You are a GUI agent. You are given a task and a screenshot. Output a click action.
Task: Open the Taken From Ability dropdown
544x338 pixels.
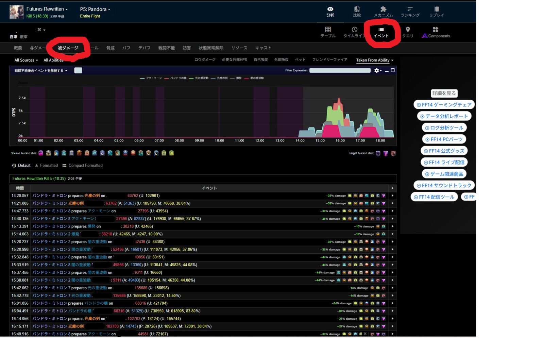click(x=374, y=60)
